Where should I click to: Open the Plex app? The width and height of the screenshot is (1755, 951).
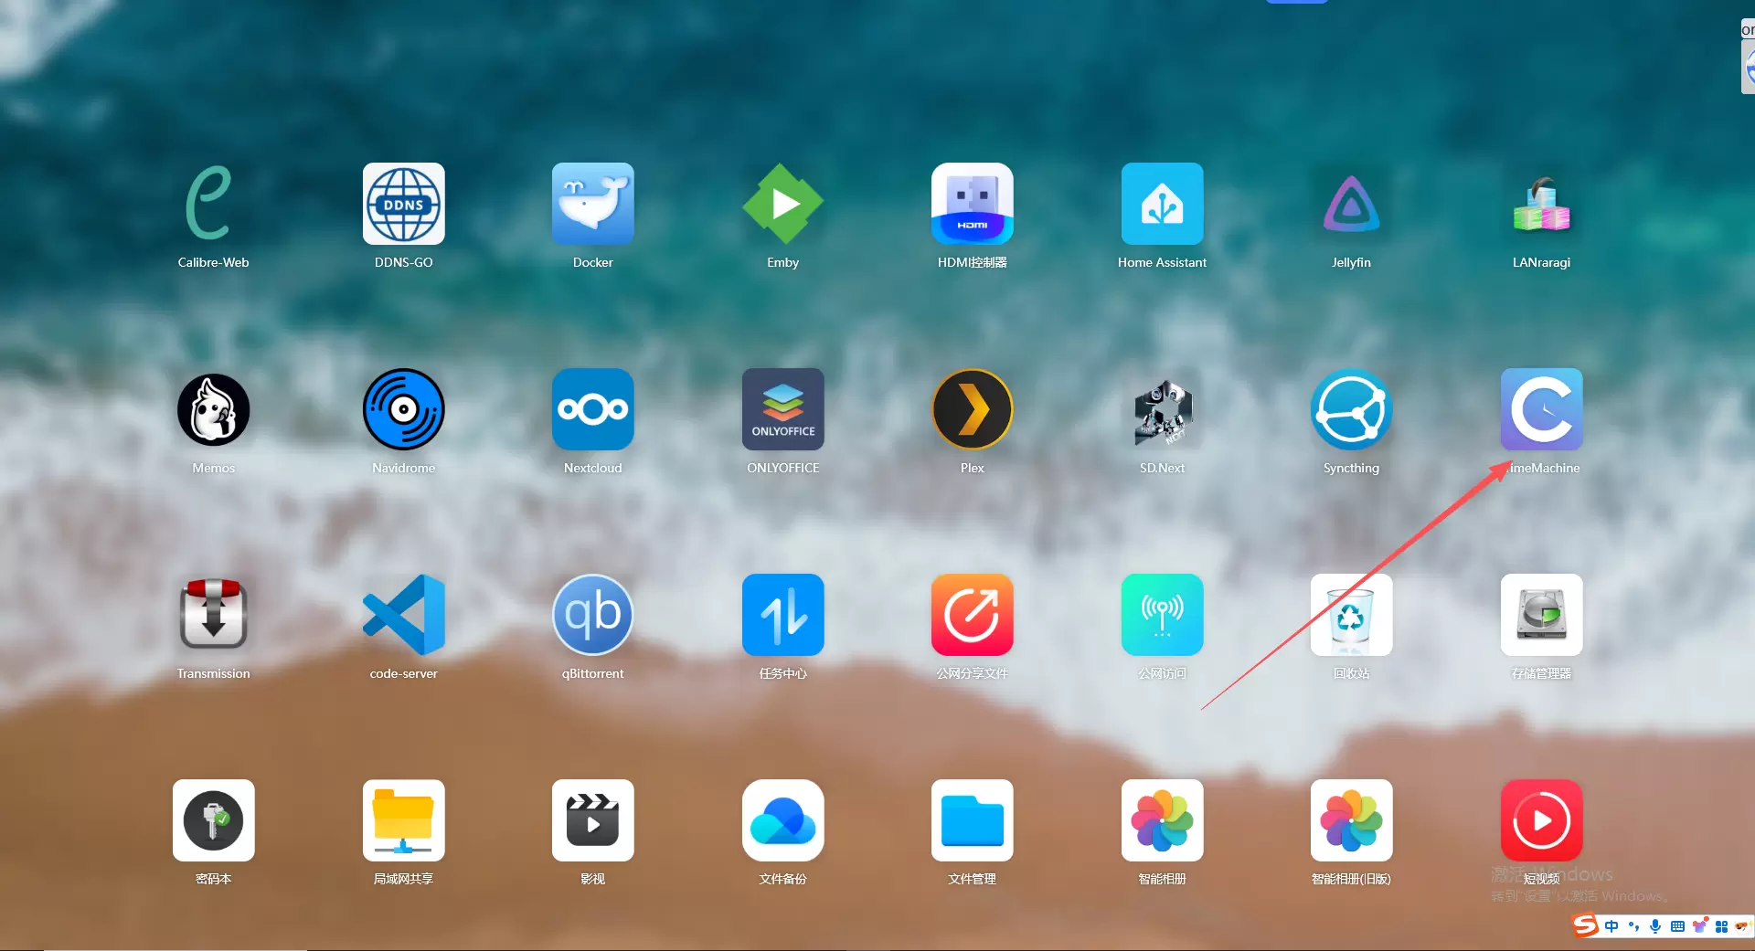(x=972, y=409)
